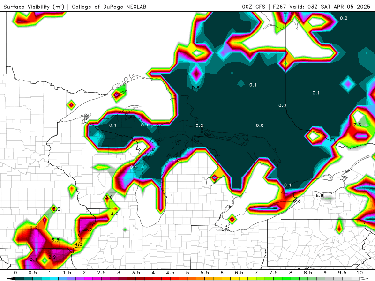Click the 8.9 visibility value
The image size is (375, 281).
pos(320,195)
